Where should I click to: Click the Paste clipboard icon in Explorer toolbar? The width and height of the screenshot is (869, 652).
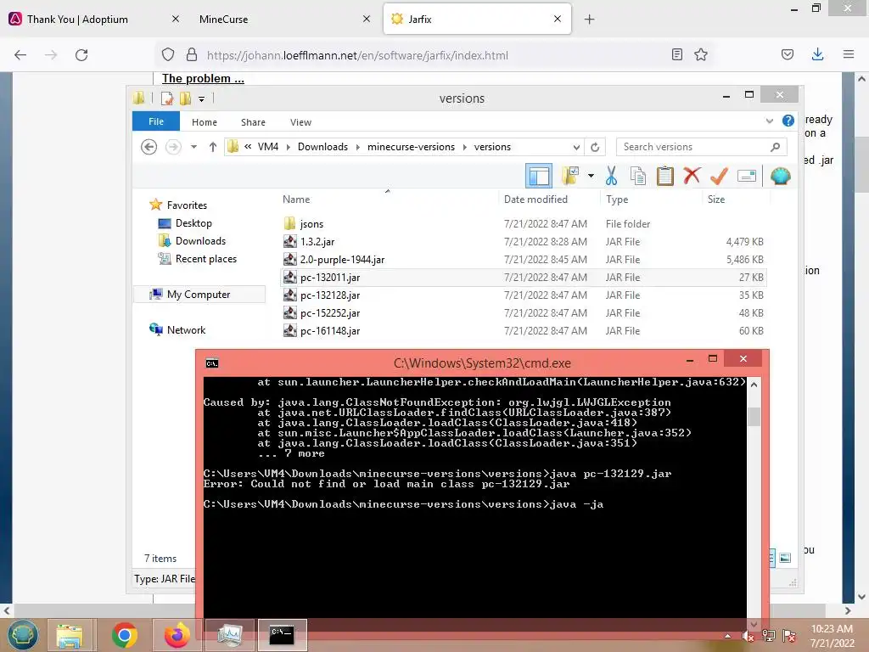664,177
